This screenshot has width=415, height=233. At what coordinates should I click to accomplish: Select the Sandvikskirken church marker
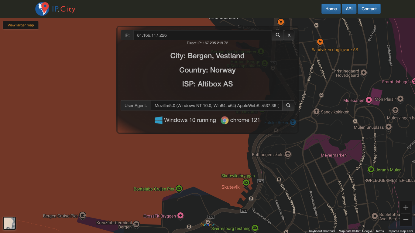[316, 112]
